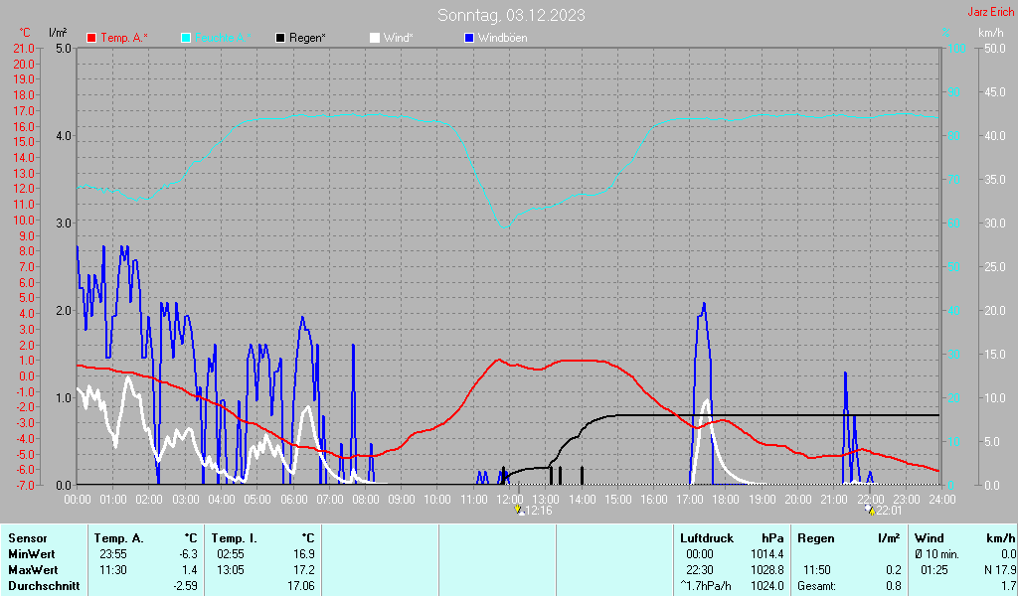
Task: Click the date title Sonntag, 03.12.2023
Action: click(511, 15)
